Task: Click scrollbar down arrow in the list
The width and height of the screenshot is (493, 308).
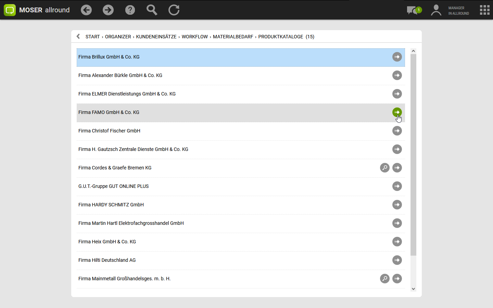Action: pos(413,289)
